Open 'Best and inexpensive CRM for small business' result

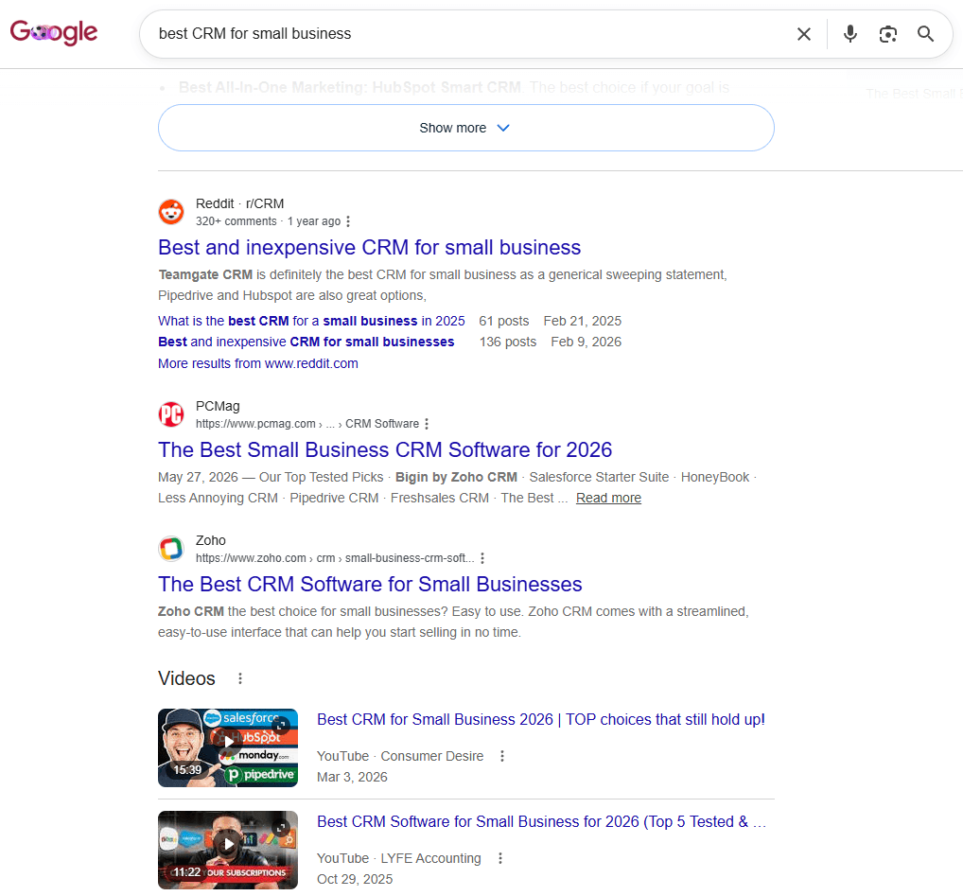tap(369, 248)
